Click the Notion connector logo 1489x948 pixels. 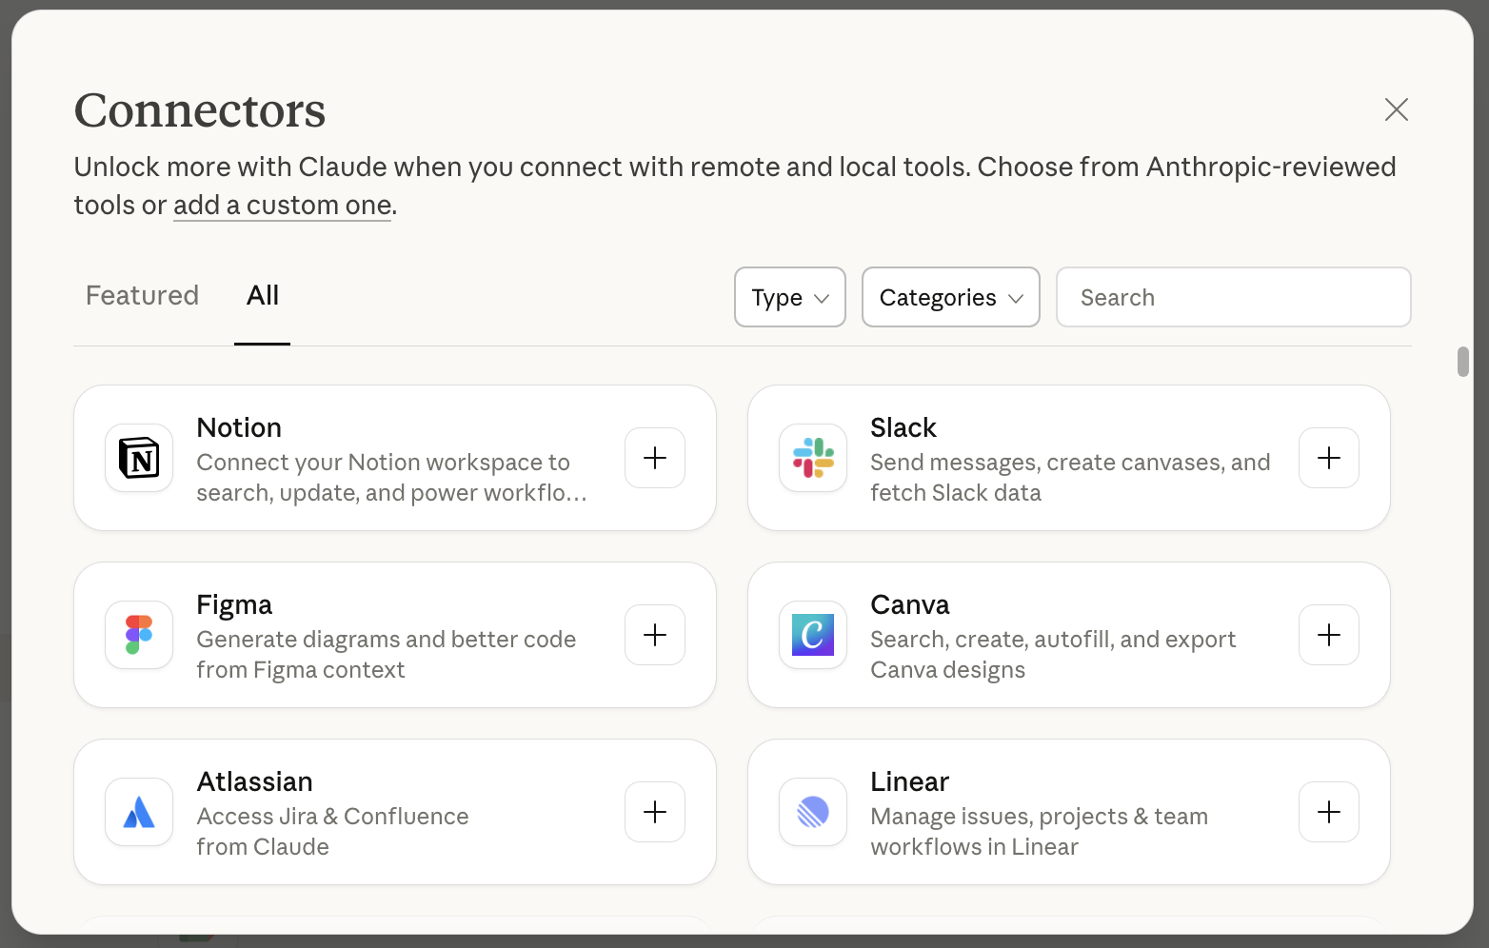click(x=138, y=458)
